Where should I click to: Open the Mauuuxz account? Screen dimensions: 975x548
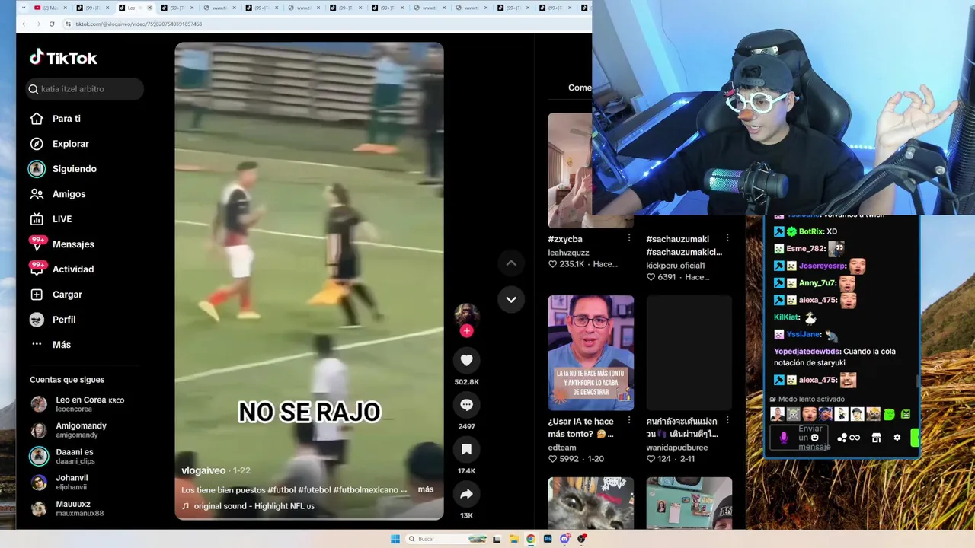point(67,508)
